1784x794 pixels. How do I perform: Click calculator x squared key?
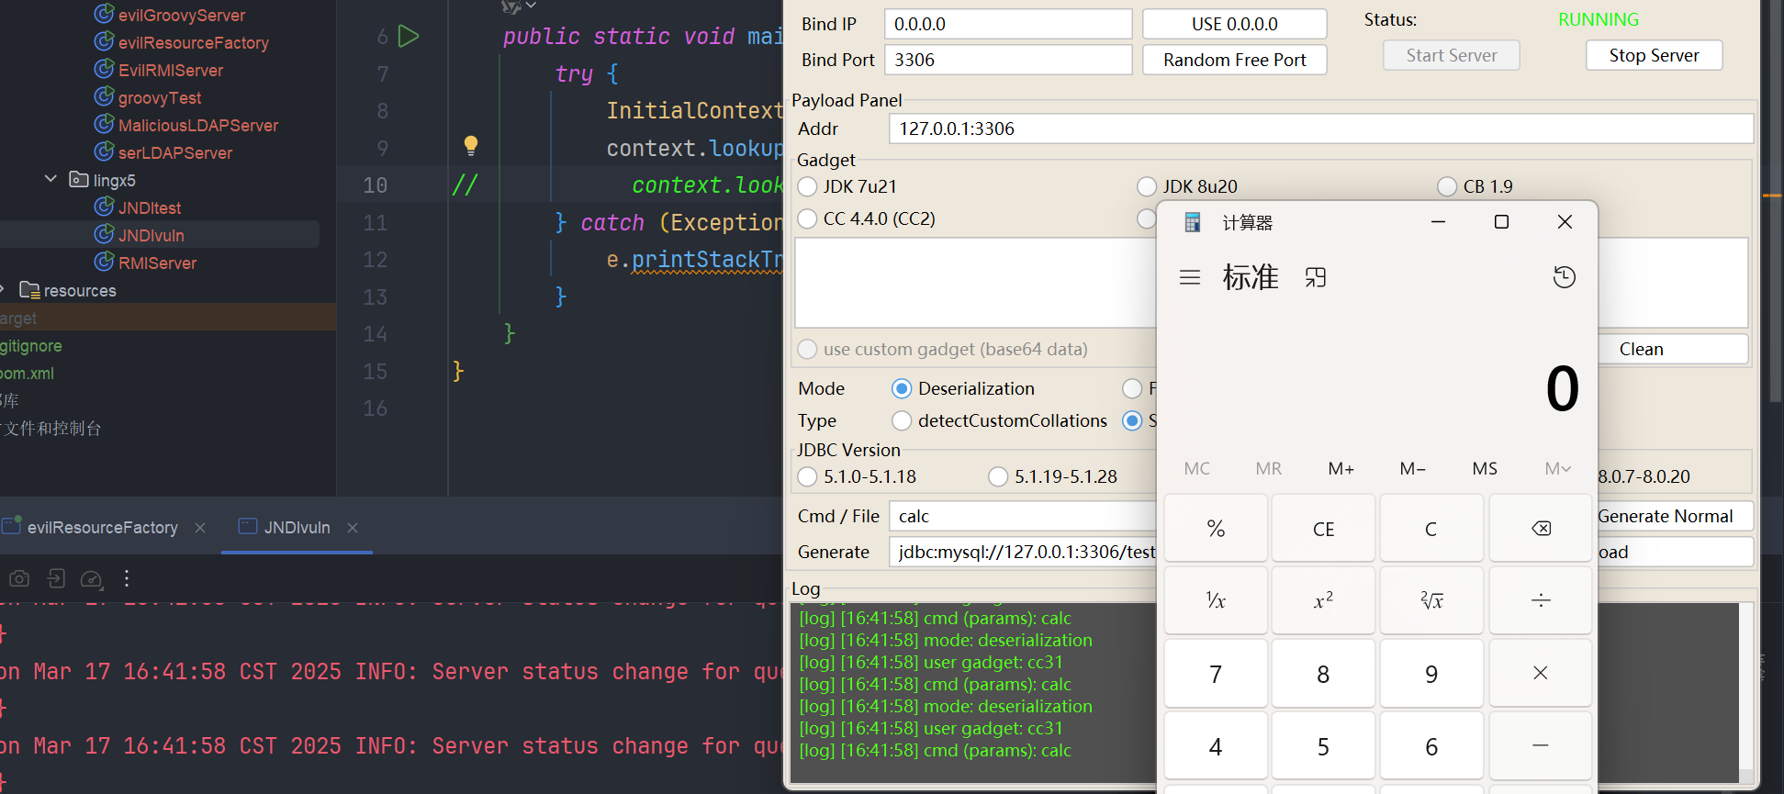tap(1323, 601)
